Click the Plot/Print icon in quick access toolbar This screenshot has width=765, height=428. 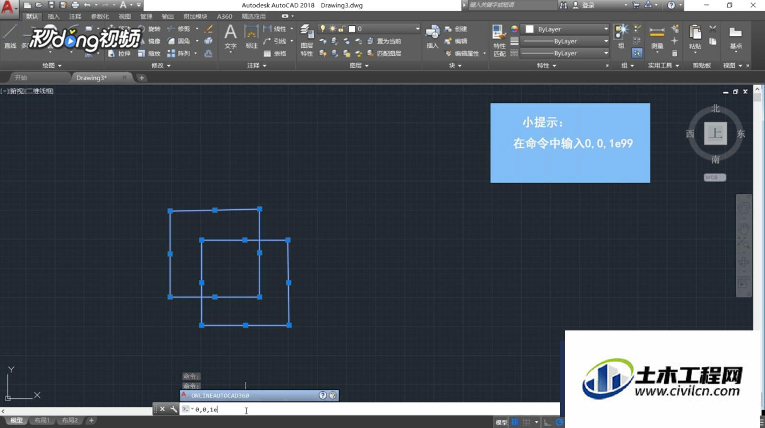(75, 5)
